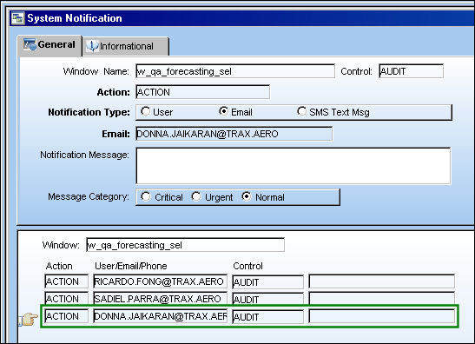The image size is (475, 344).
Task: Click the empty last cell in RICARDO.FONG row
Action: point(382,281)
